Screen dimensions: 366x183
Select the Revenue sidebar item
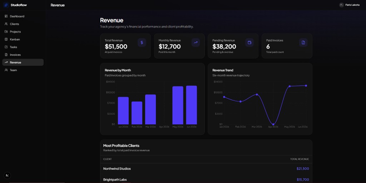[23, 62]
